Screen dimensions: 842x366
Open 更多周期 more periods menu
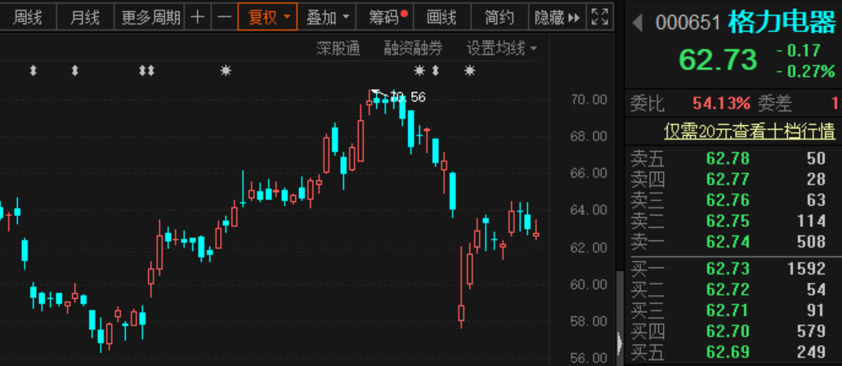pyautogui.click(x=150, y=17)
